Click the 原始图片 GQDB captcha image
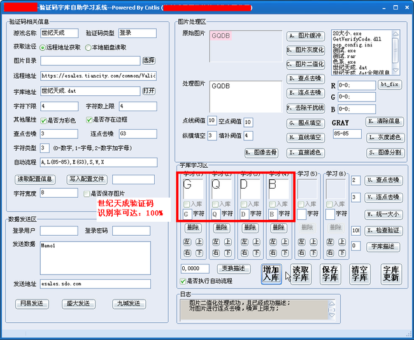 tap(221, 36)
